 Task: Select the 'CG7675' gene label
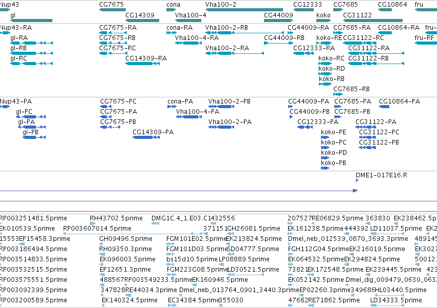[x=111, y=5]
